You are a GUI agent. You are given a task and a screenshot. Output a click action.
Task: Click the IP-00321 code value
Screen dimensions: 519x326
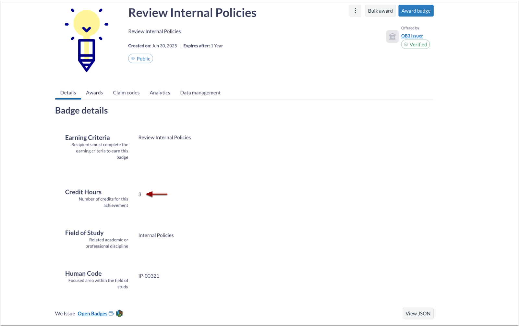[149, 276]
